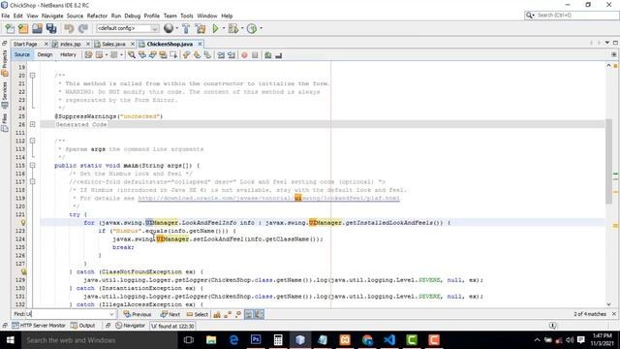The image size is (620, 349).
Task: Click the red Start Macro Recording icon
Action: [x=244, y=55]
